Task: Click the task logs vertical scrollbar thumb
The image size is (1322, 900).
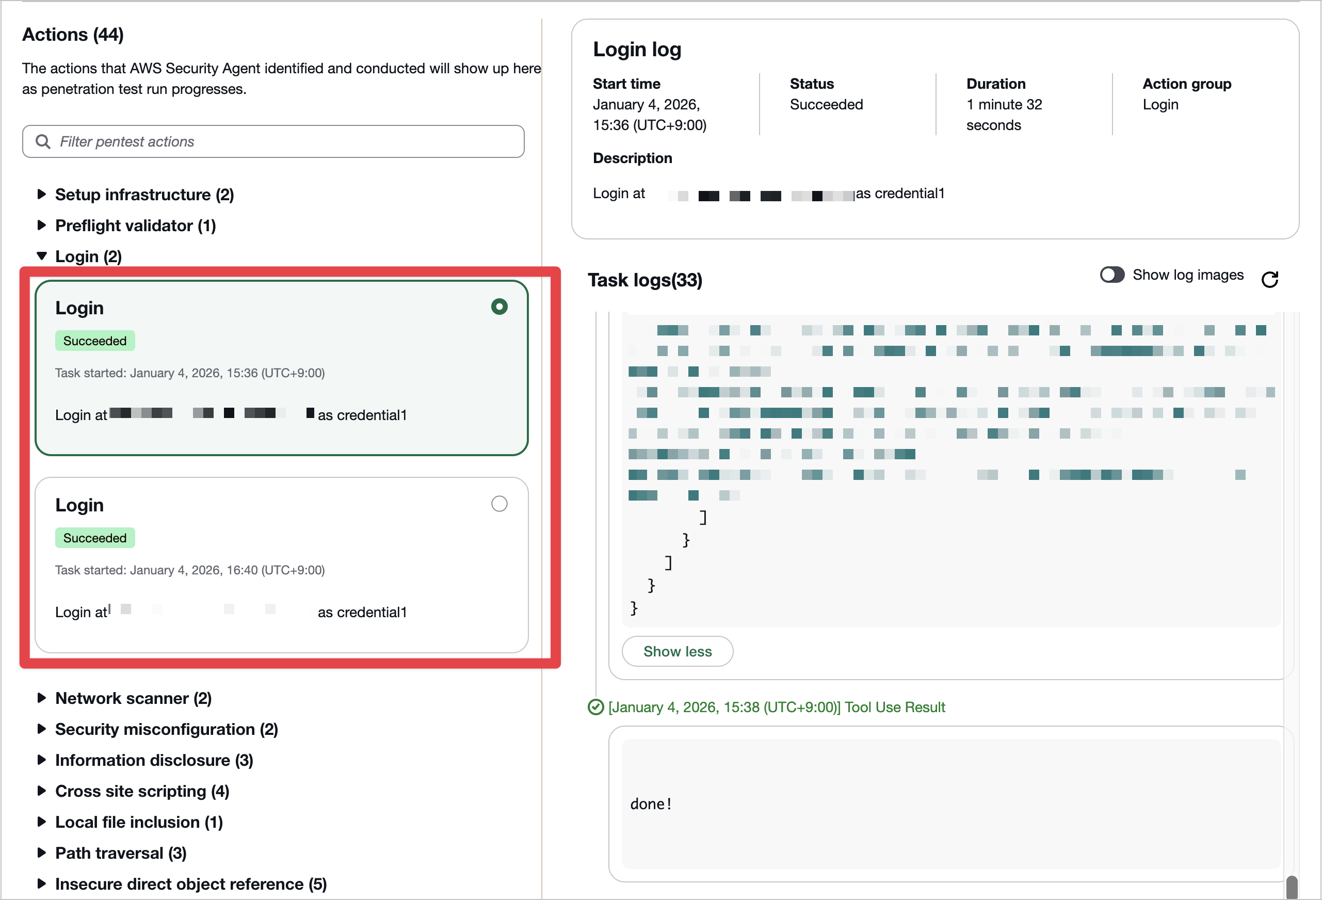Action: click(1292, 888)
